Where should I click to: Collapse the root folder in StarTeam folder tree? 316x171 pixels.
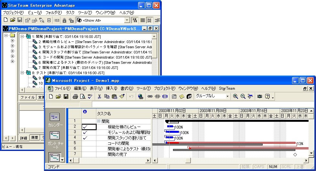[6, 35]
